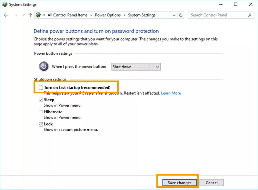This screenshot has height=190, width=258.
Task: Enable Turn on fast startup checkbox
Action: pyautogui.click(x=41, y=88)
